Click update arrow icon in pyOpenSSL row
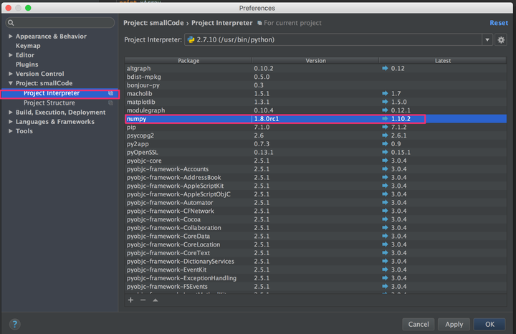The image size is (516, 334). [x=385, y=152]
